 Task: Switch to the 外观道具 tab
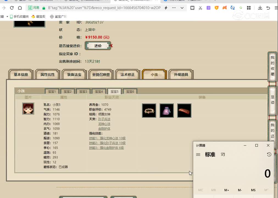click(181, 75)
